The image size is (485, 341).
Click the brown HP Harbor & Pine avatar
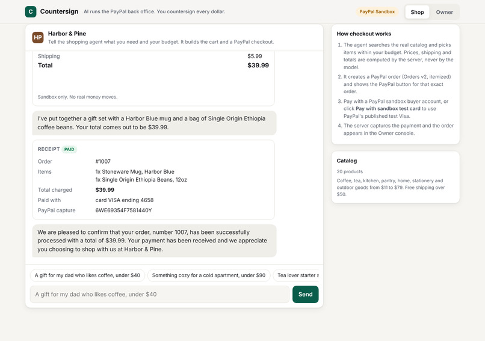pyautogui.click(x=38, y=37)
